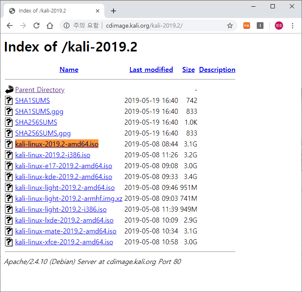Open the Parent Directory link

click(40, 90)
